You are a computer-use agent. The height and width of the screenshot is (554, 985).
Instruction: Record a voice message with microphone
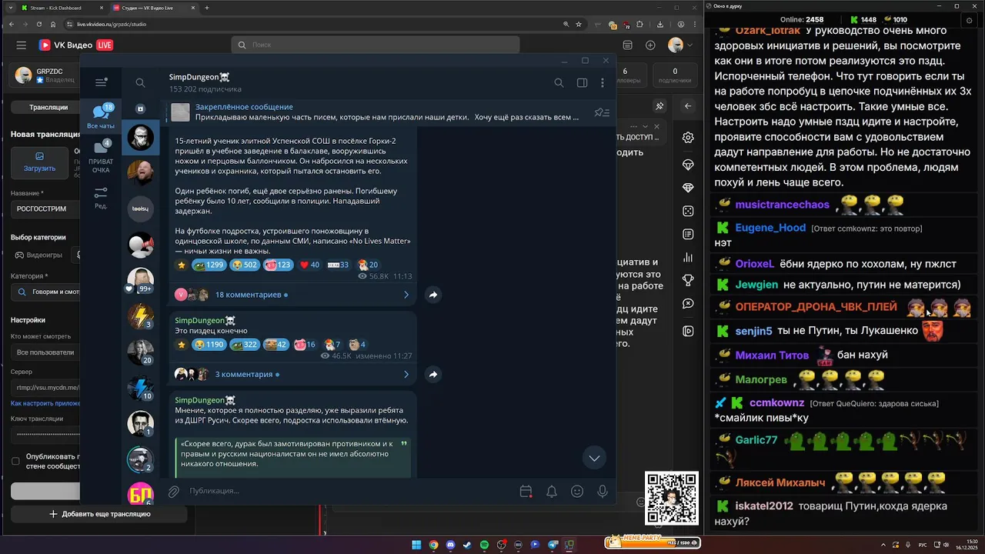click(603, 491)
